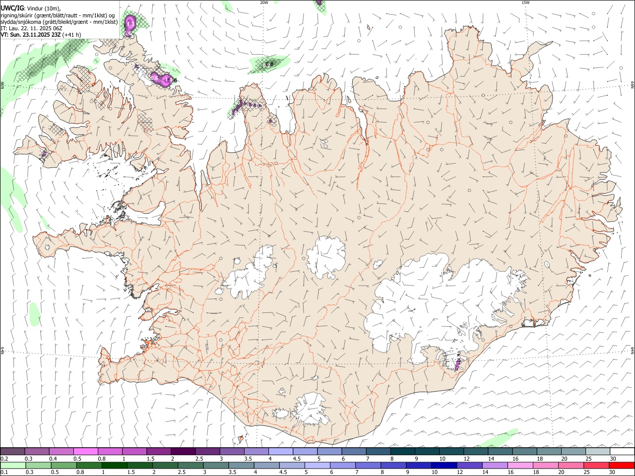This screenshot has width=635, height=476.
Task: Click the 15W longitude label at the top of the map
Action: pos(525,2)
